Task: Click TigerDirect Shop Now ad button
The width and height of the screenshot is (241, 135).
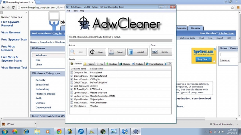Action: (x=204, y=59)
